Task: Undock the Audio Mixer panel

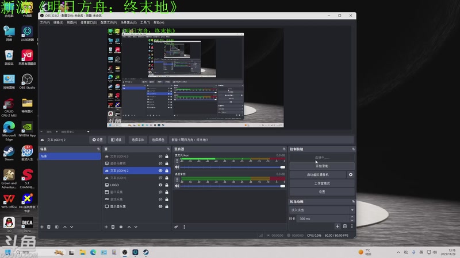Action: tap(283, 149)
